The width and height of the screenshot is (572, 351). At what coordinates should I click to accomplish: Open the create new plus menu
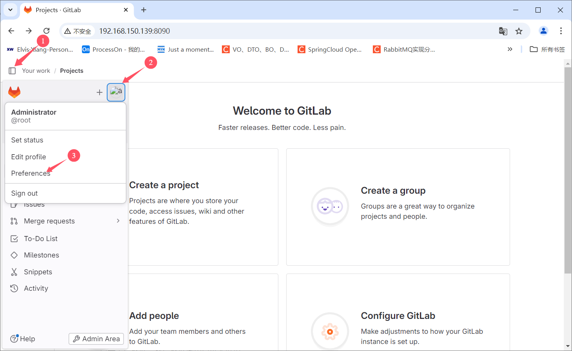100,92
